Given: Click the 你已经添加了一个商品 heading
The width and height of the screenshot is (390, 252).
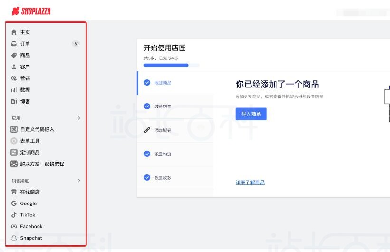Looking at the screenshot, I should pos(277,84).
